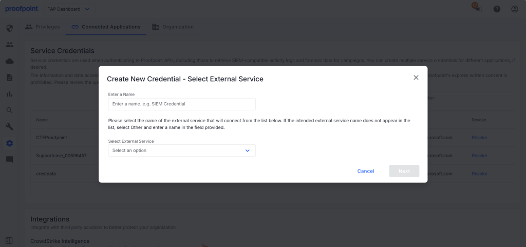This screenshot has height=247, width=526.
Task: Select the settings gear sidebar icon
Action: coord(9,143)
